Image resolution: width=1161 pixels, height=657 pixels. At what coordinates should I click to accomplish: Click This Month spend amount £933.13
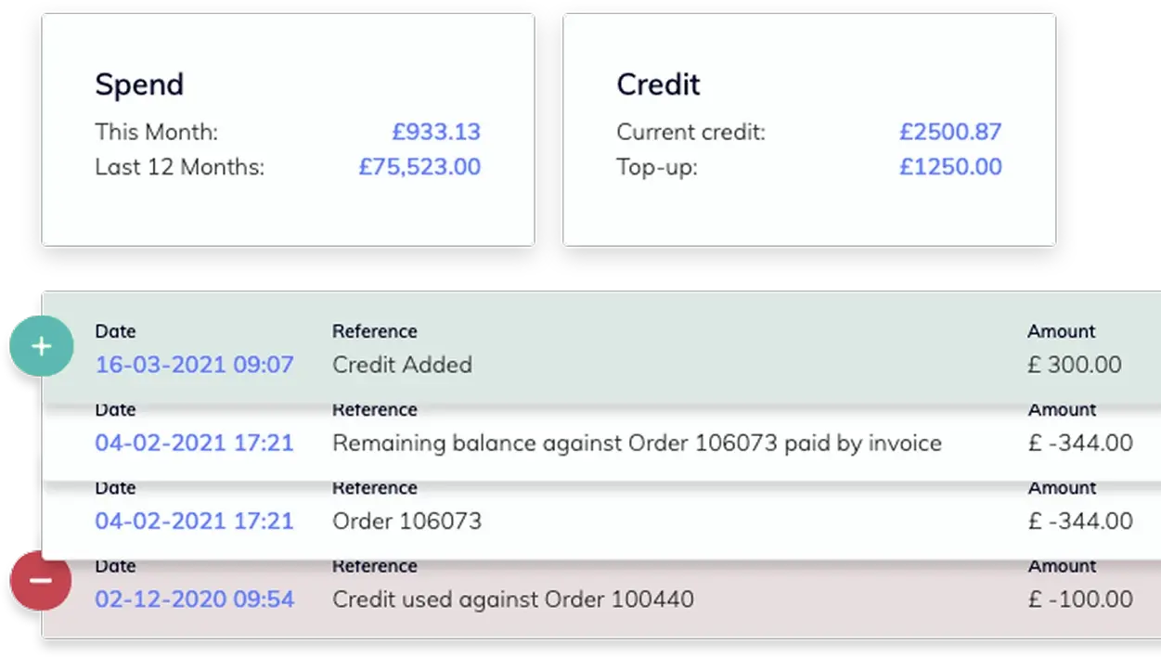(436, 132)
